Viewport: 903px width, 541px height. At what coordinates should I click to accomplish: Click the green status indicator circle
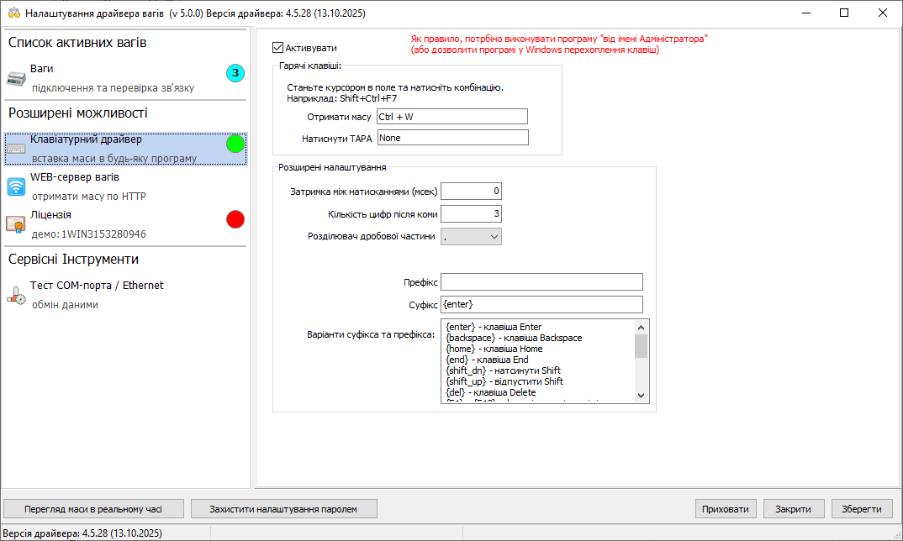click(x=235, y=144)
